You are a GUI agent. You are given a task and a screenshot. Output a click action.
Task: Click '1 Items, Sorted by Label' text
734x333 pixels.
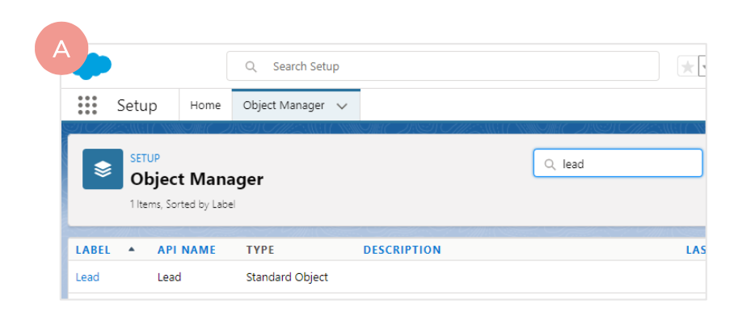(x=183, y=204)
